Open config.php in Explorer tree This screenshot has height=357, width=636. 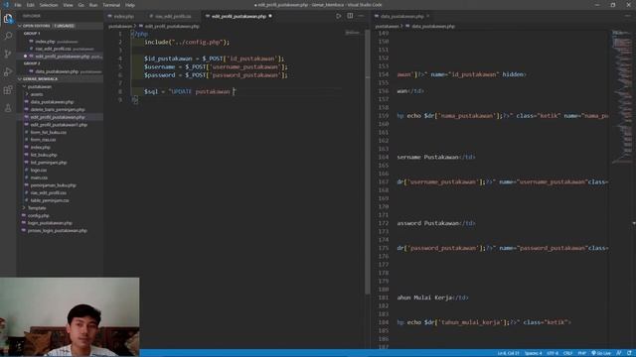(x=39, y=216)
